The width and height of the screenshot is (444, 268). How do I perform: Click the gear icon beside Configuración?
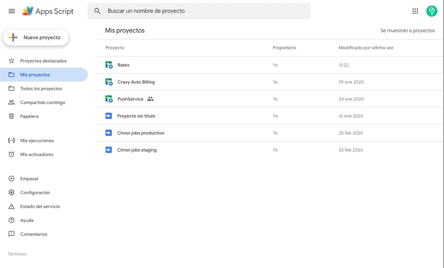11,193
